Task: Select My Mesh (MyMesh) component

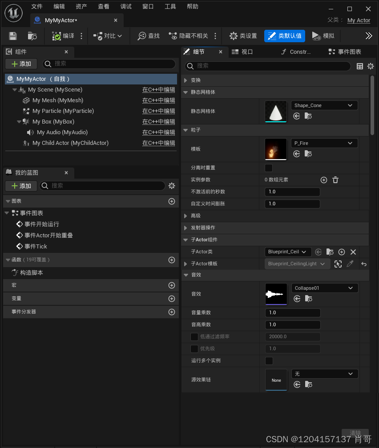Action: (58, 100)
